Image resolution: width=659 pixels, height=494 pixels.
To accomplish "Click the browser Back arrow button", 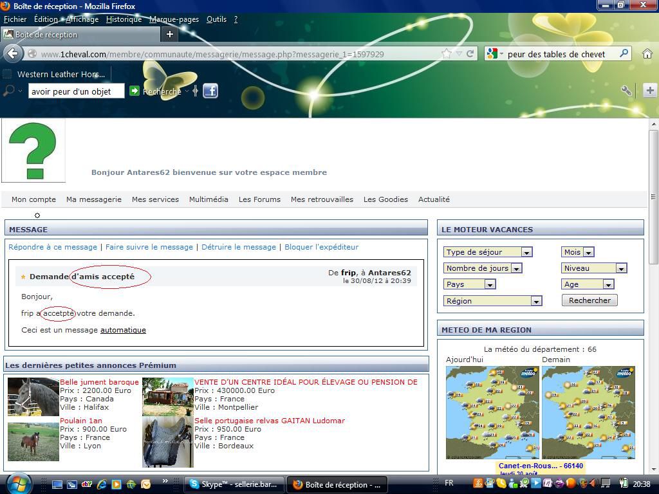I will 14,54.
